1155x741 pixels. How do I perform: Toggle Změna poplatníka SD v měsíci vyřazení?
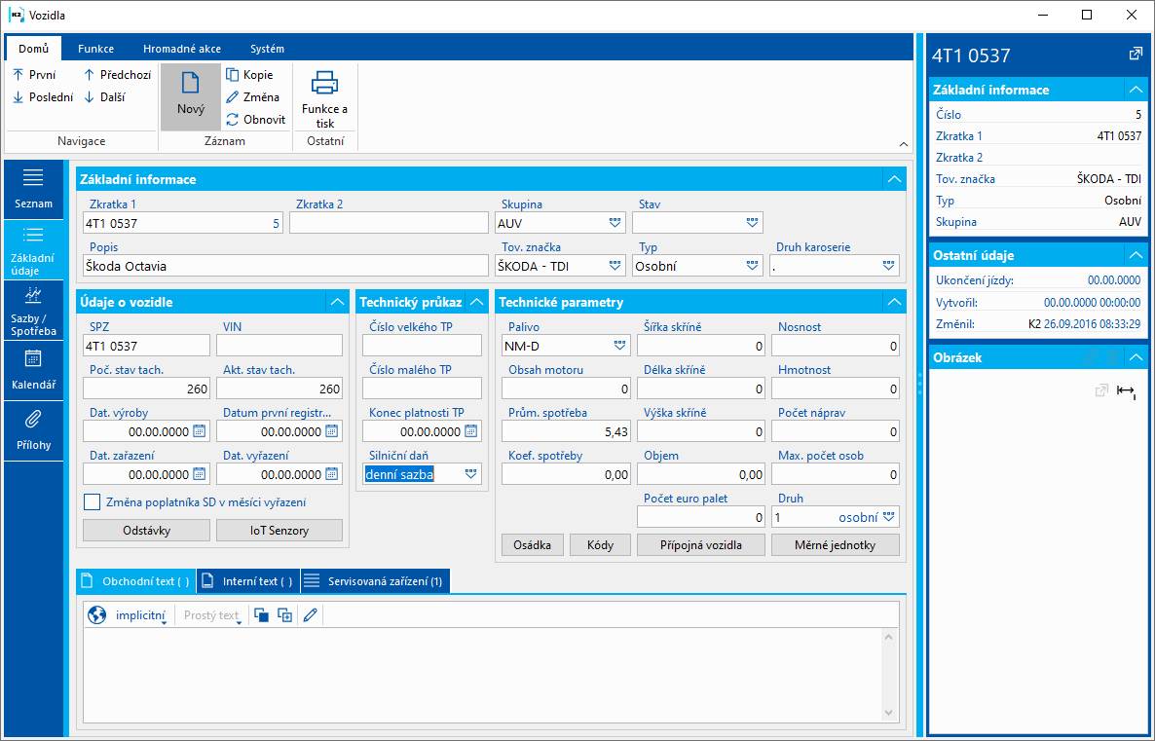[x=93, y=502]
